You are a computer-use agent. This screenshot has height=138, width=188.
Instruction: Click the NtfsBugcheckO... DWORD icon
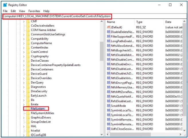[108, 50]
